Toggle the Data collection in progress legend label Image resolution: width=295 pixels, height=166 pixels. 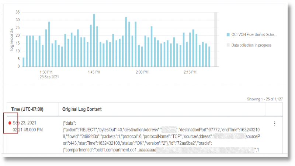[251, 45]
